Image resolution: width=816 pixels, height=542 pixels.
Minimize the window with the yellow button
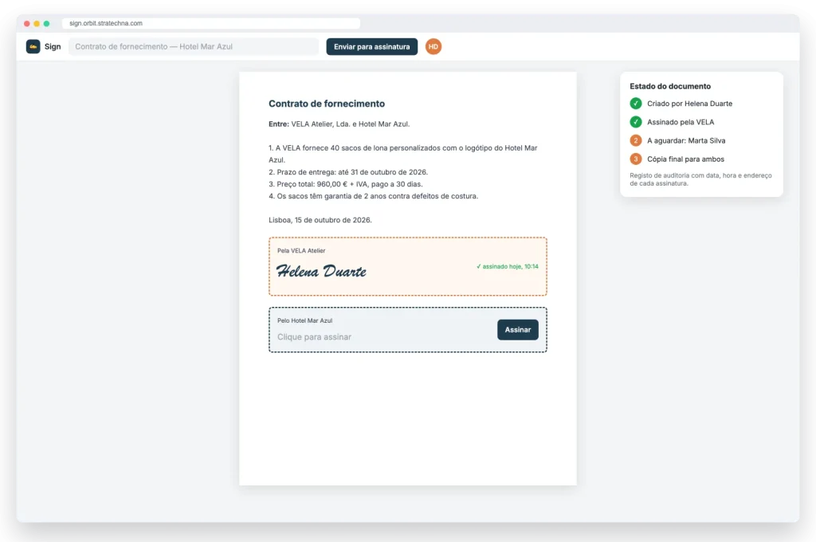click(37, 23)
